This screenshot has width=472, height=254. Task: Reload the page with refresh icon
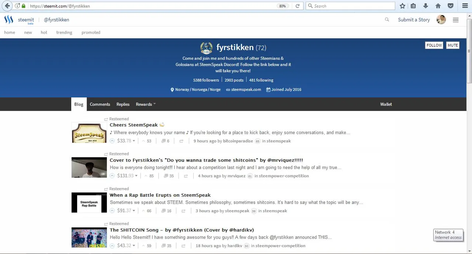pos(298,6)
